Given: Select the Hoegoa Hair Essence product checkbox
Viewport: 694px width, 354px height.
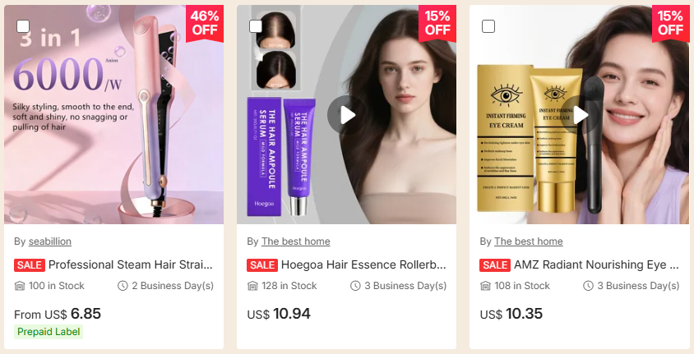Looking at the screenshot, I should tap(256, 26).
